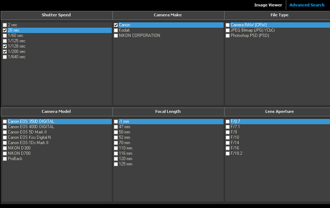Select the '1/640 sec' row text
The width and height of the screenshot is (330, 208).
coord(16,57)
